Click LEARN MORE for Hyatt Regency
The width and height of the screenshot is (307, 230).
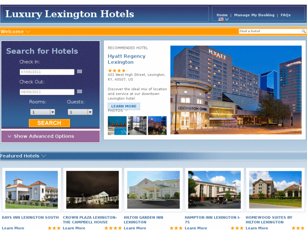click(x=124, y=106)
